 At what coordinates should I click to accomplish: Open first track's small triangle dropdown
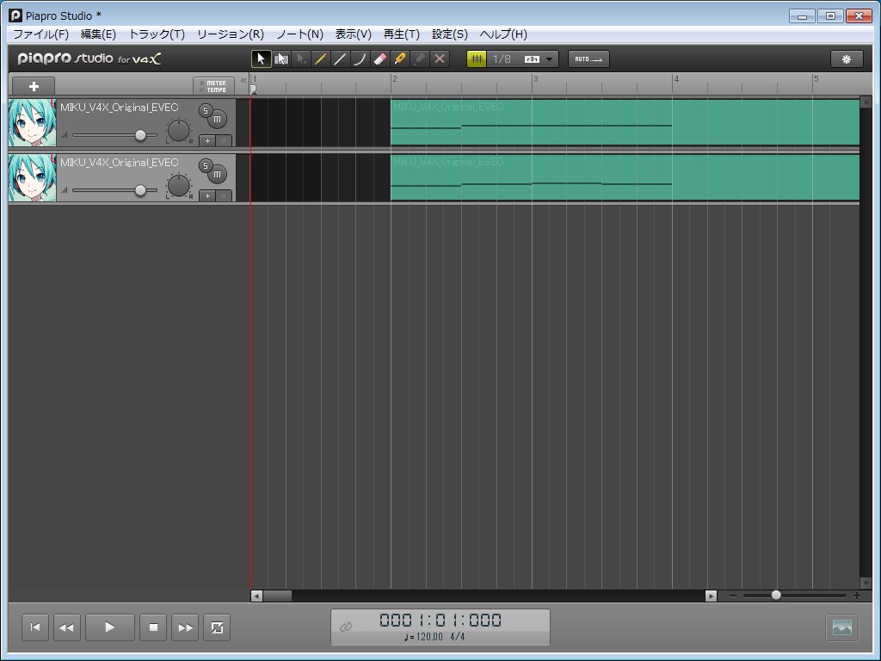pos(224,140)
